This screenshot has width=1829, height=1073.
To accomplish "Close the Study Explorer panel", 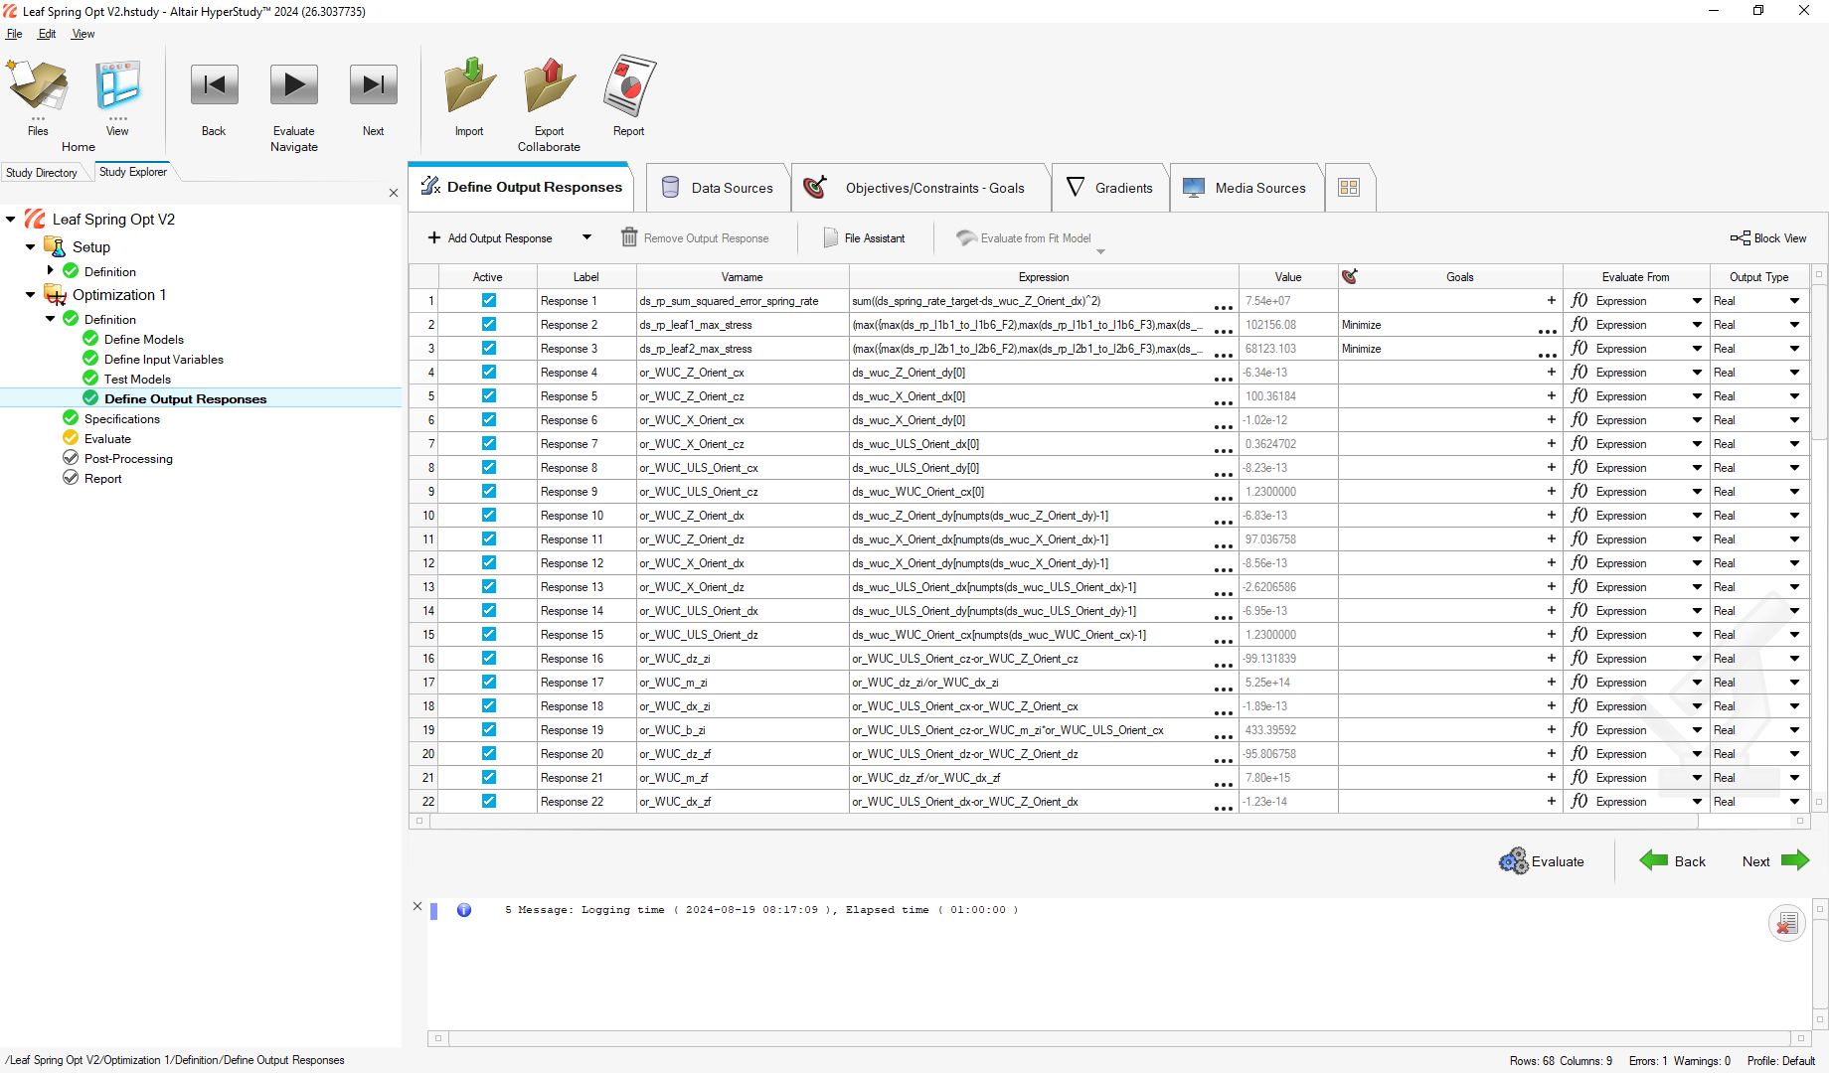I will coord(394,193).
